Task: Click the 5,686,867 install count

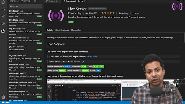Action: tap(91, 13)
